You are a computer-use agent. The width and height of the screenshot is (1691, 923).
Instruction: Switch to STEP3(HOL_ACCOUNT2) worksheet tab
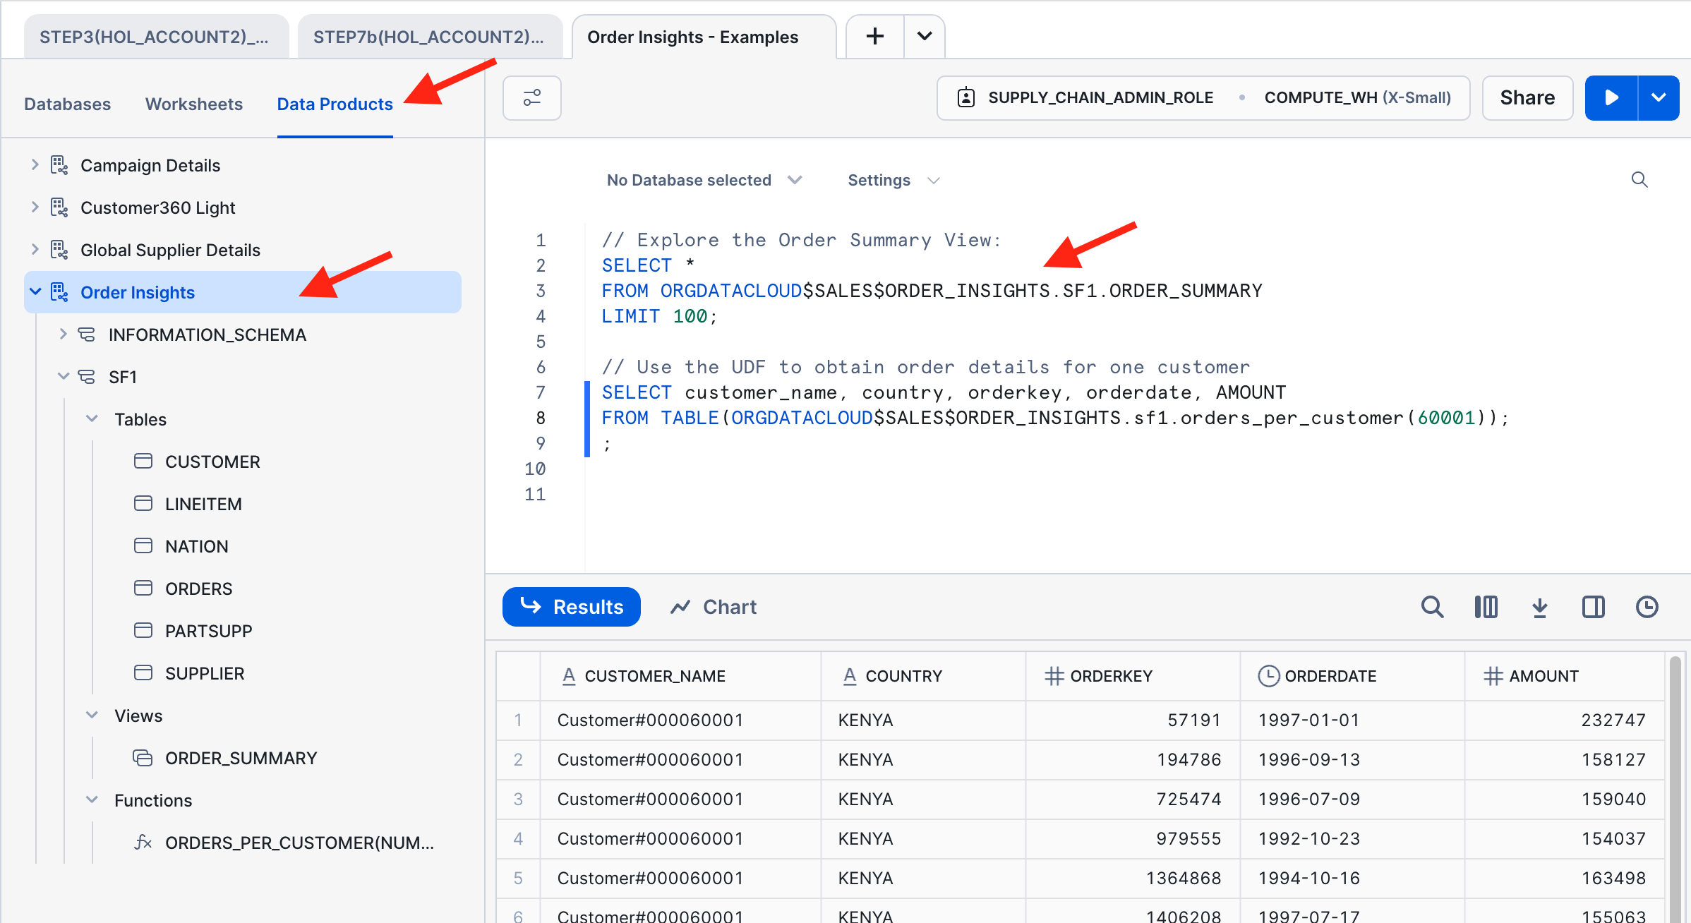tap(155, 37)
